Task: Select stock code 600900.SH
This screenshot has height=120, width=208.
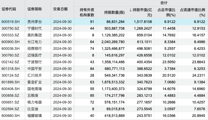Action: 11,42
